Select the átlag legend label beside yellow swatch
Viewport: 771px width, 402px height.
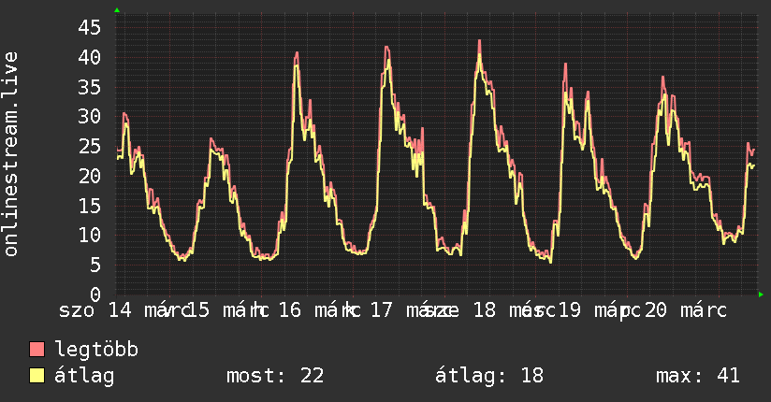[84, 376]
